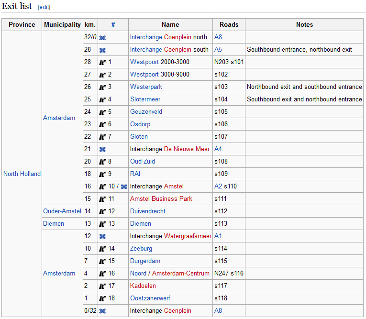Viewport: 366px width, 319px height.
Task: Open the North Holland province link
Action: [22, 174]
